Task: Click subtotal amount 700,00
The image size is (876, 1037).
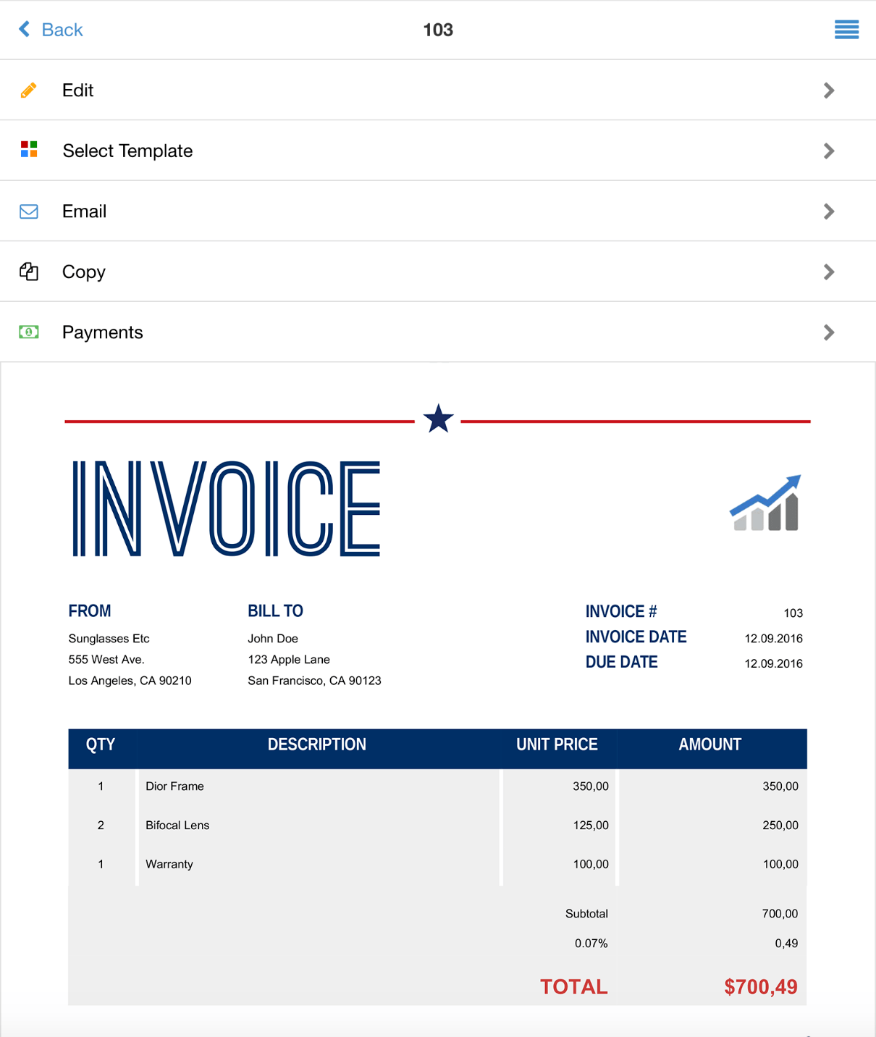Action: (780, 913)
